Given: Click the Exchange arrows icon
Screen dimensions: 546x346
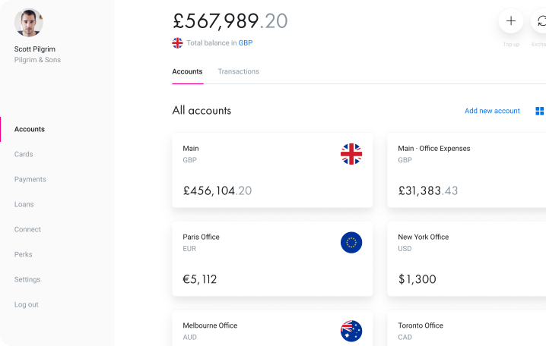Looking at the screenshot, I should pyautogui.click(x=538, y=20).
